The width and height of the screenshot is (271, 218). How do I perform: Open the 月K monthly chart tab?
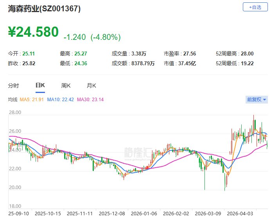[x=91, y=86]
